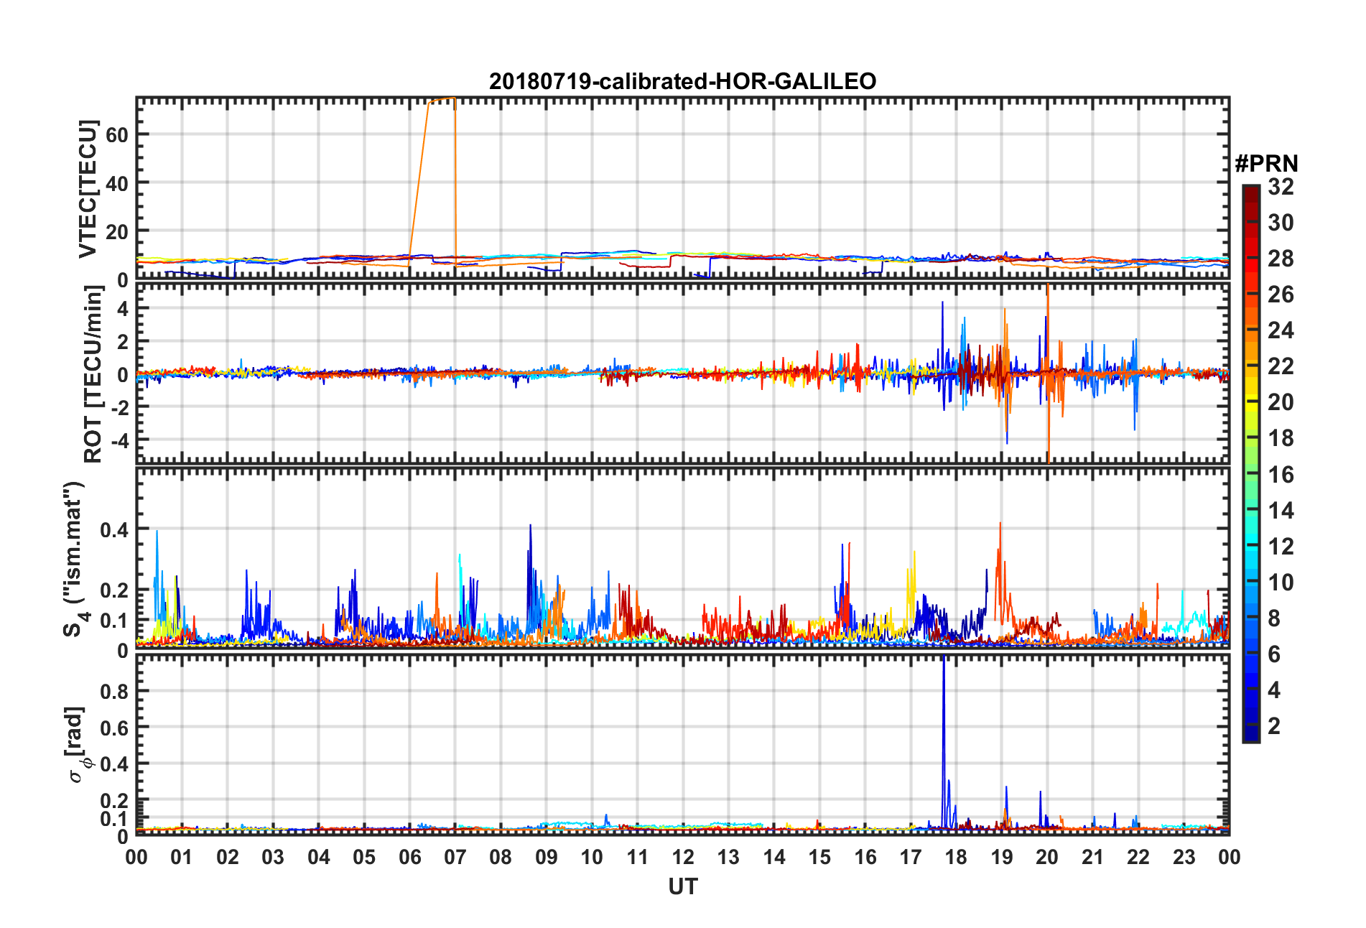Click sigma-phi axis tick label "0.8"
The width and height of the screenshot is (1366, 928).
115,692
